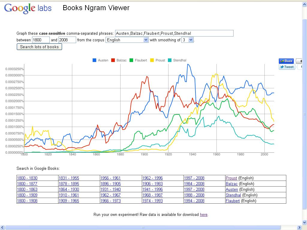Click the Google labs logo
Image resolution: width=307 pixels, height=230 pixels.
28,9
